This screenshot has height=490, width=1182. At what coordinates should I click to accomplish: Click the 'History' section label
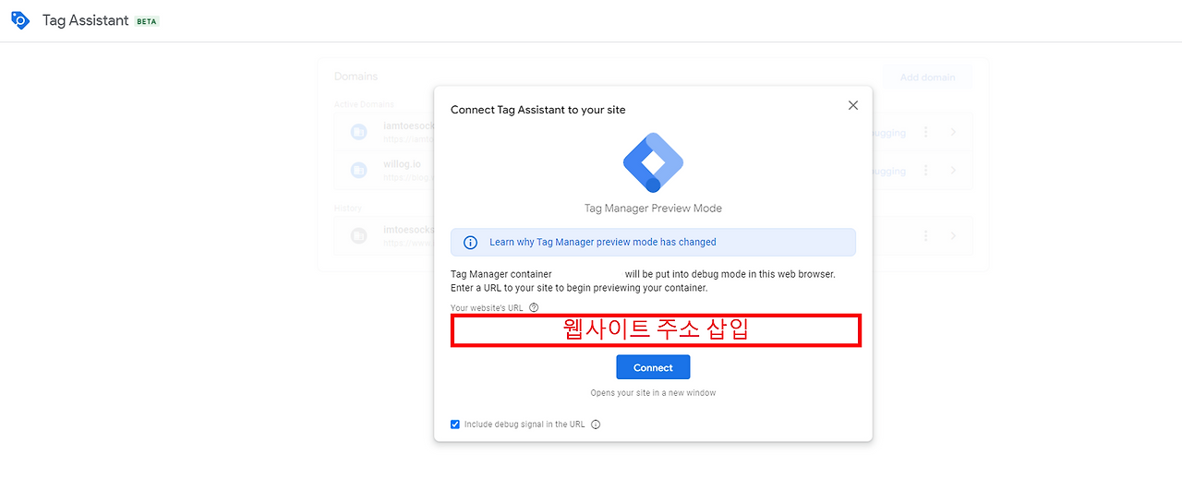[348, 209]
